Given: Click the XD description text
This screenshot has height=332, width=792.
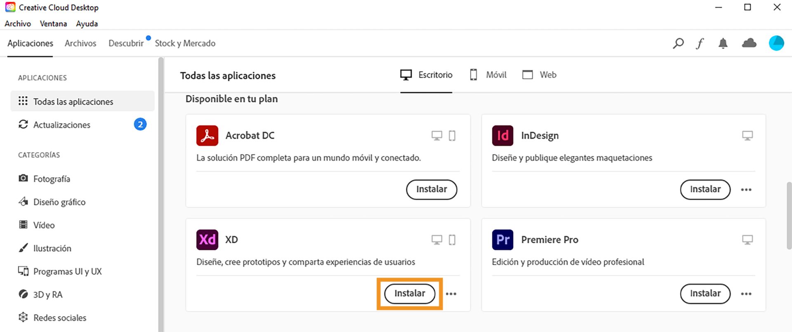Looking at the screenshot, I should point(306,262).
